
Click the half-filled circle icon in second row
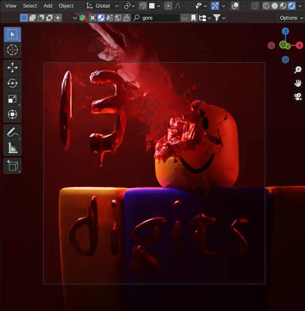(x=101, y=18)
